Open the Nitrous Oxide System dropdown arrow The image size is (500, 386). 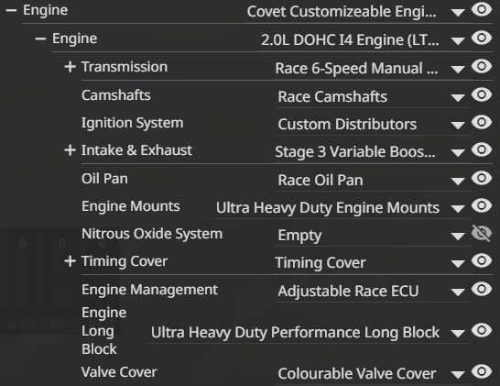pyautogui.click(x=458, y=236)
